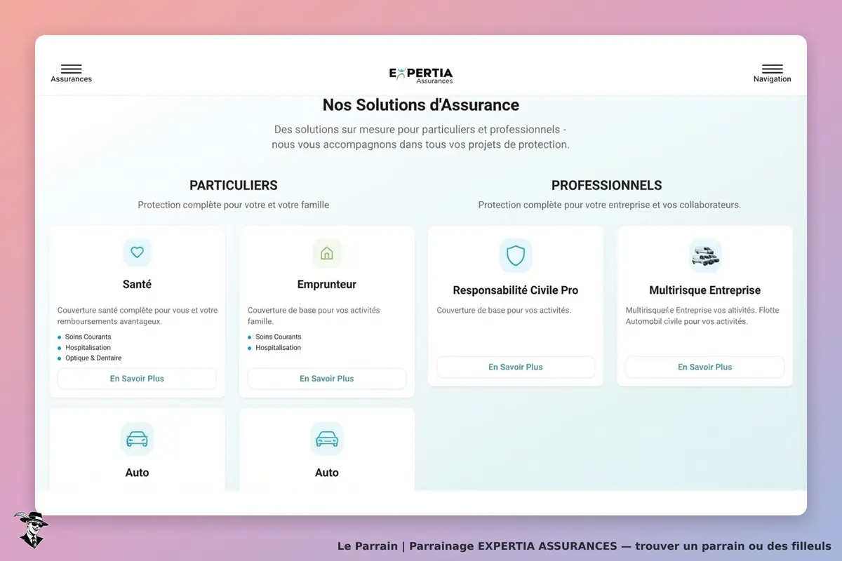This screenshot has width=842, height=561.
Task: Select the Multirisque Entreprise title
Action: pos(705,290)
